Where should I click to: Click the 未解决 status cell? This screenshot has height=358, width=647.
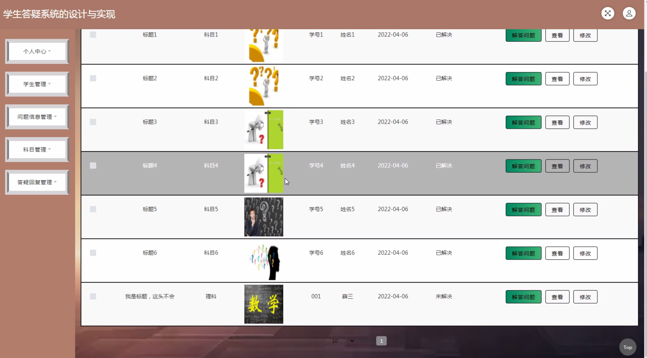(444, 296)
